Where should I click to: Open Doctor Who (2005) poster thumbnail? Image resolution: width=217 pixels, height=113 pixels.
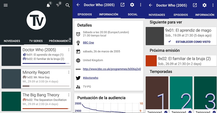[x=11, y=56]
